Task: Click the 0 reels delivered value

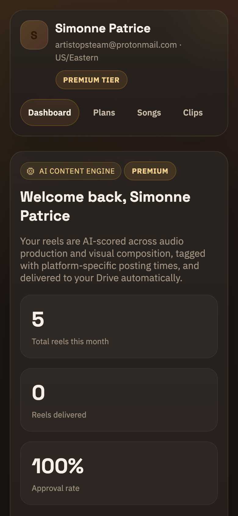Action: (38, 393)
